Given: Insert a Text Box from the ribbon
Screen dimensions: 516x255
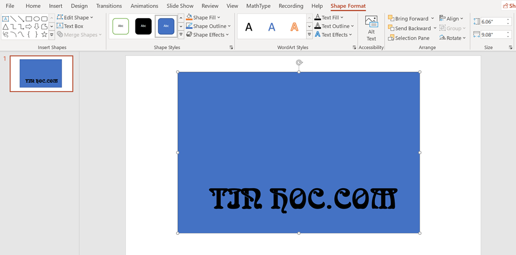Looking at the screenshot, I should (70, 26).
